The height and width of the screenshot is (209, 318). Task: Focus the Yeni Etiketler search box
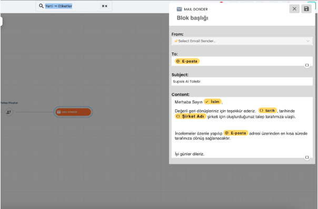click(74, 6)
